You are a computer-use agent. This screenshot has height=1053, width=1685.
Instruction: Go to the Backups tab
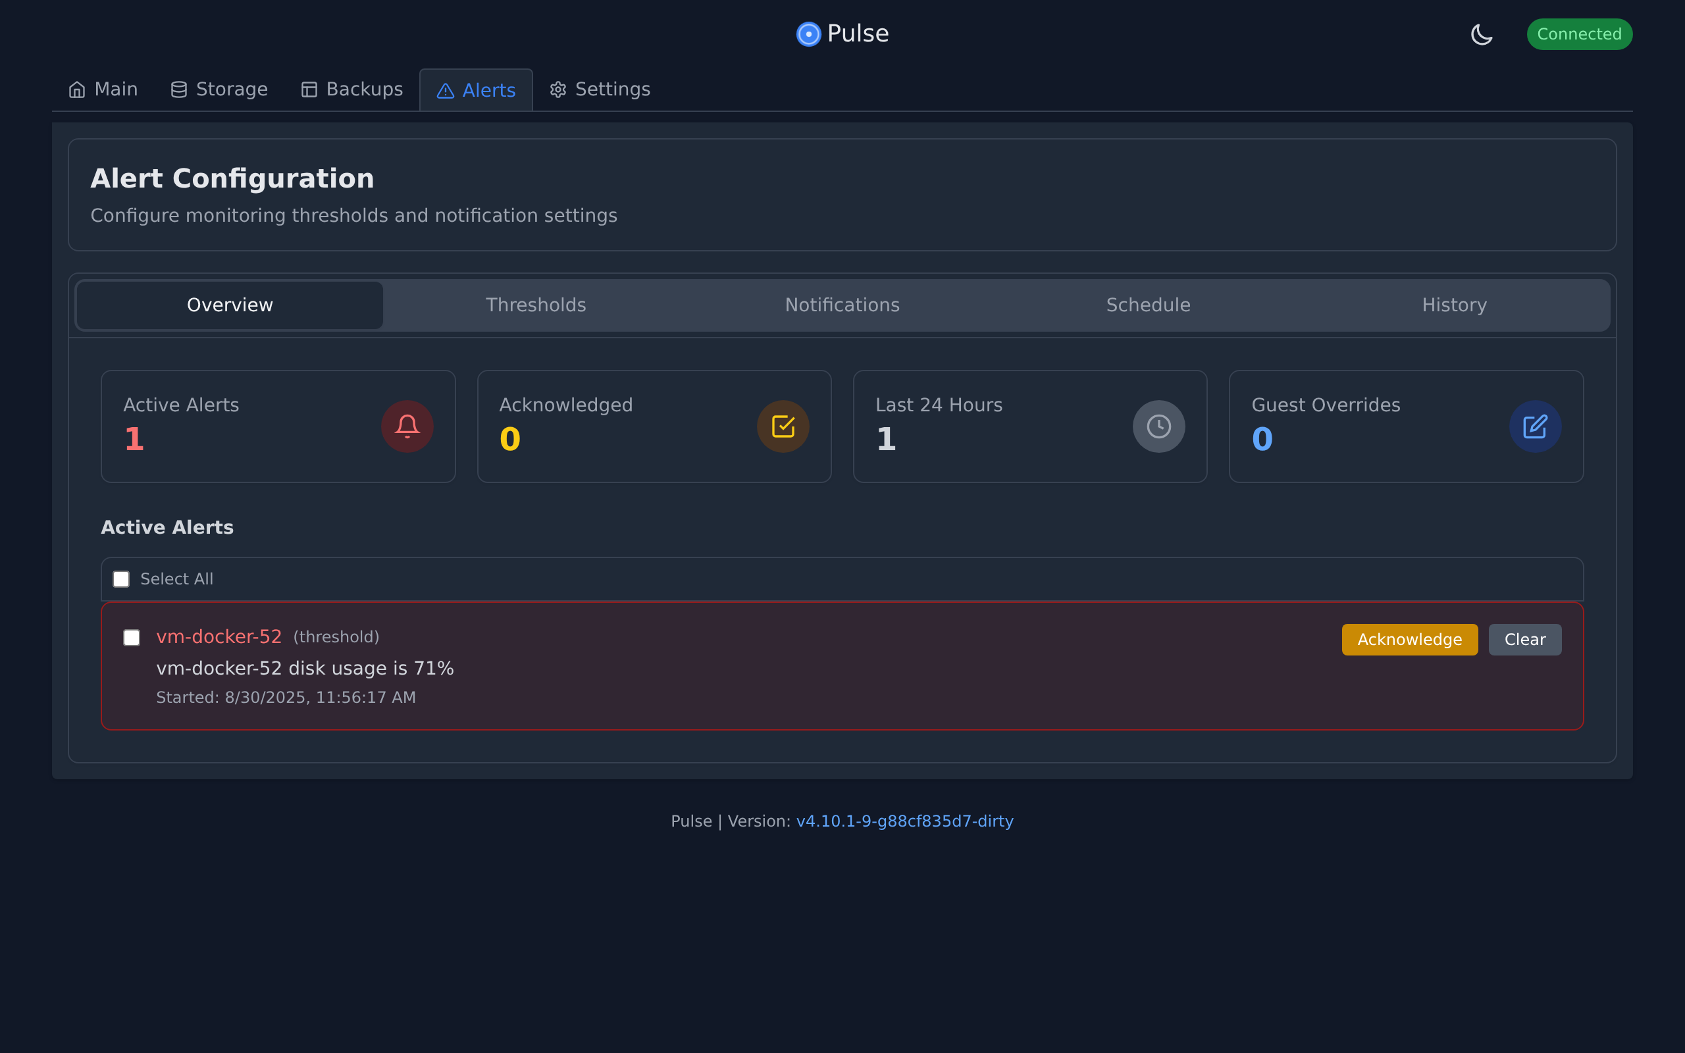point(352,90)
